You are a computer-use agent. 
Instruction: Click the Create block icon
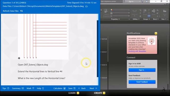click(158, 10)
